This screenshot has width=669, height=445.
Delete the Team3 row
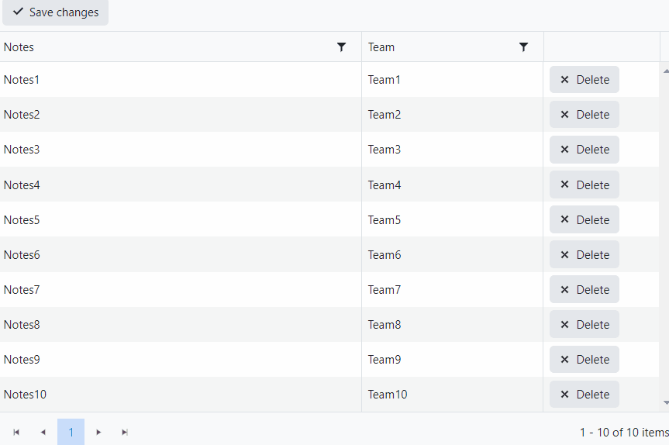click(585, 150)
